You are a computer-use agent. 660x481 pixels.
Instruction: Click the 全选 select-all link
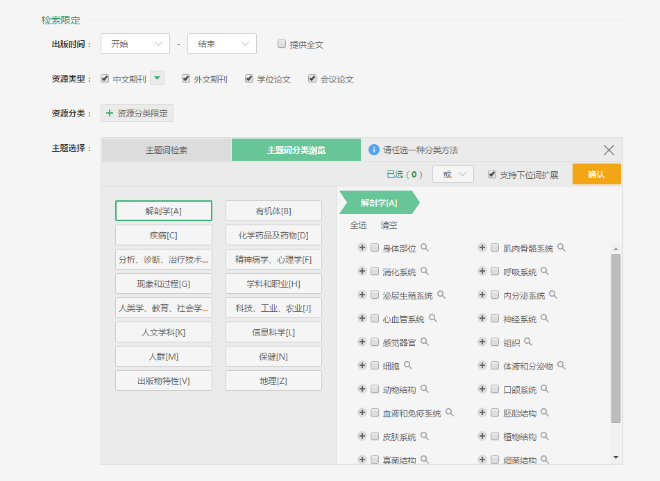pos(358,225)
